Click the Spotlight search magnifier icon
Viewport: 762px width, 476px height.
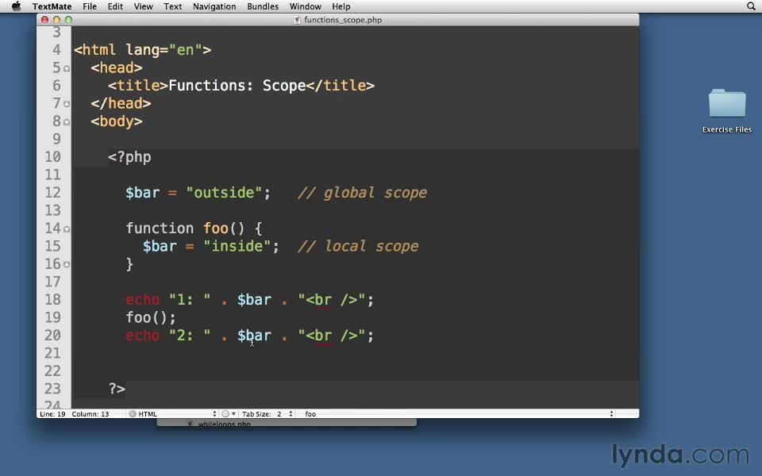(751, 6)
